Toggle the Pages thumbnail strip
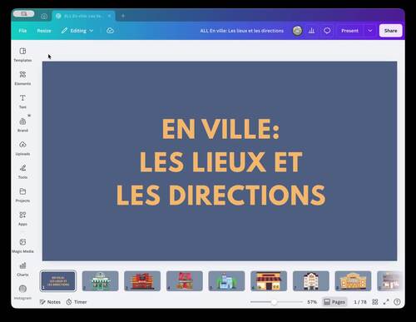The image size is (416, 322). [x=334, y=302]
